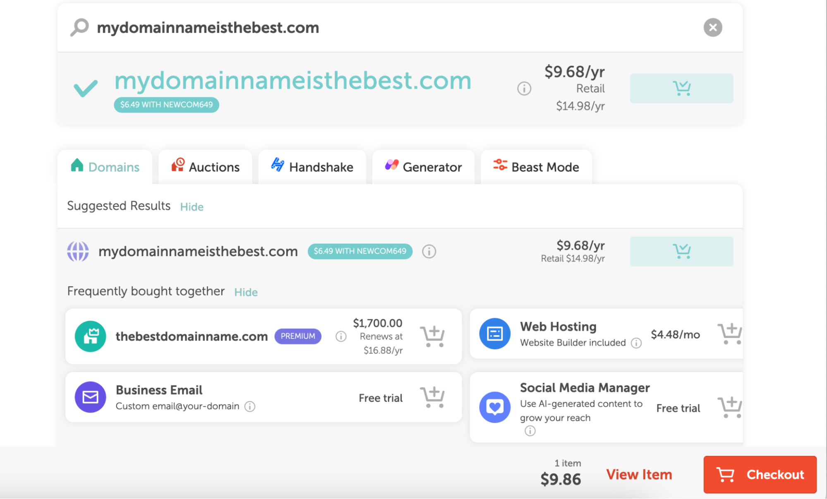Screen dimensions: 827x499
Task: Open info icon in suggested mydomainnameisthebest.com row
Action: [429, 252]
